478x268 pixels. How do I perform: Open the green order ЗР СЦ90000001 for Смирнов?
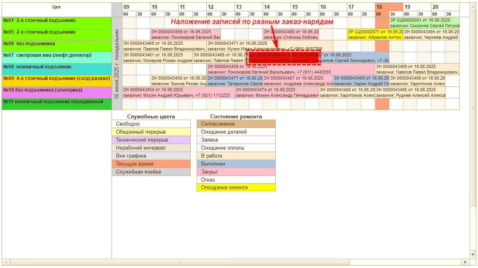[424, 23]
